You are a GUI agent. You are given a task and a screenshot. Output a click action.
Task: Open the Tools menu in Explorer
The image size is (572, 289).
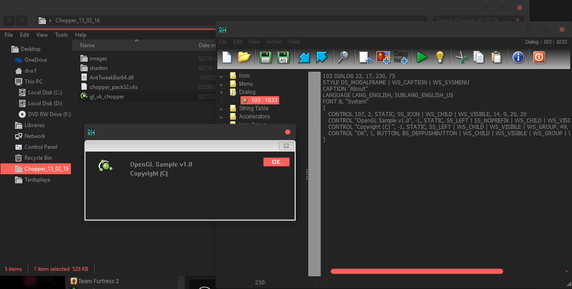tap(61, 35)
